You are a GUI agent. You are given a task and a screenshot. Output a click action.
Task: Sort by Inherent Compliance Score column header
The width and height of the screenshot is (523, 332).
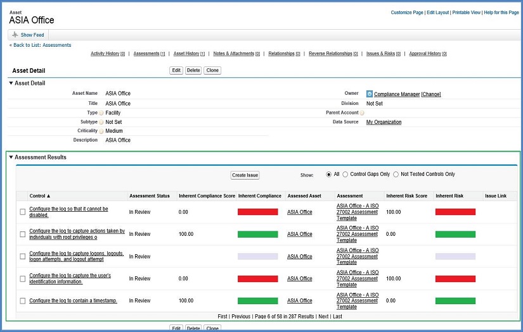point(207,196)
